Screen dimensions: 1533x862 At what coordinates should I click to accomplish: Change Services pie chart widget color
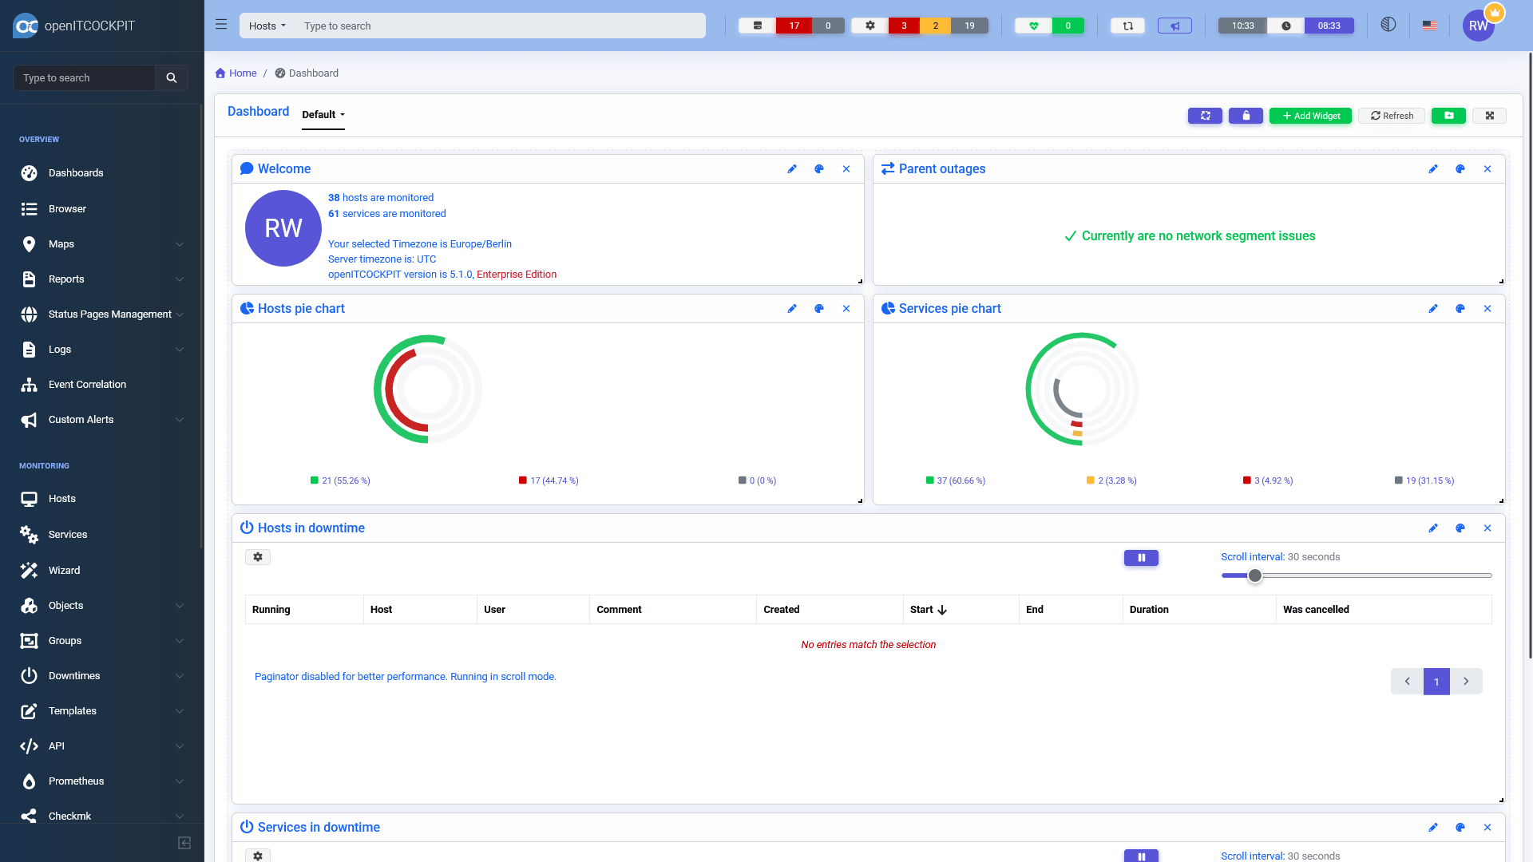(1460, 309)
